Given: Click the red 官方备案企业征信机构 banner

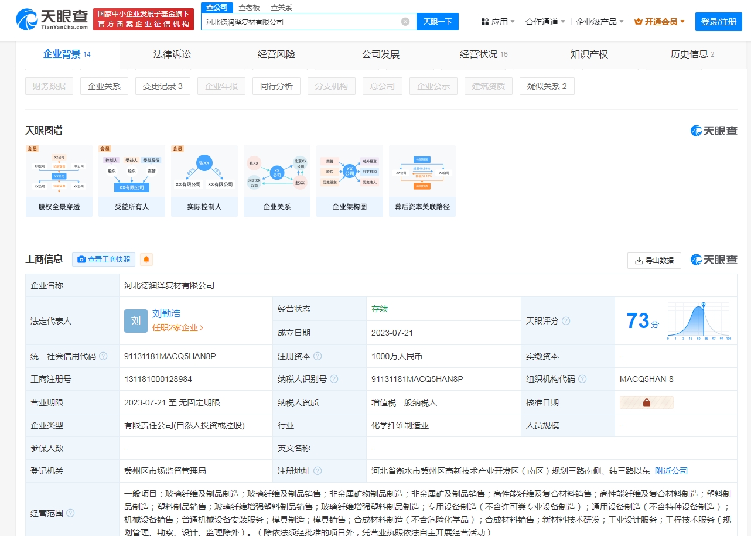Looking at the screenshot, I should click(x=144, y=19).
